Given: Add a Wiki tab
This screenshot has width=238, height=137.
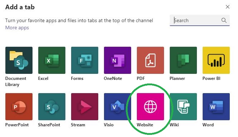Looking at the screenshot, I should (183, 107).
